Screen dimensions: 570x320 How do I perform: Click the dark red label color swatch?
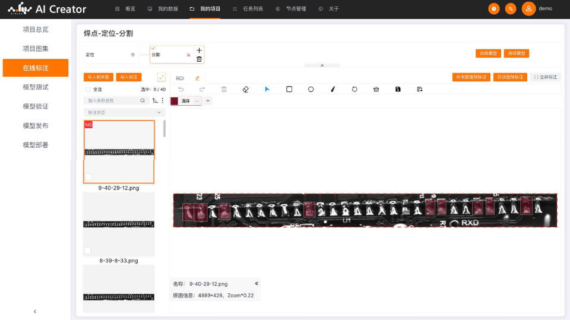(x=175, y=101)
